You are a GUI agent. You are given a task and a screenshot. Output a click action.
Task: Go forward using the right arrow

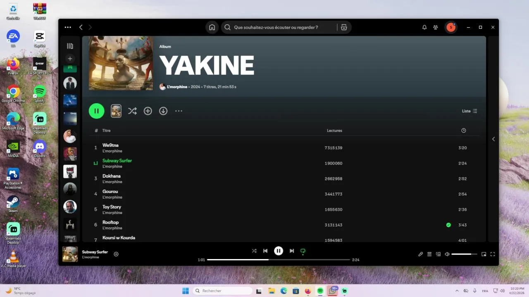click(90, 27)
